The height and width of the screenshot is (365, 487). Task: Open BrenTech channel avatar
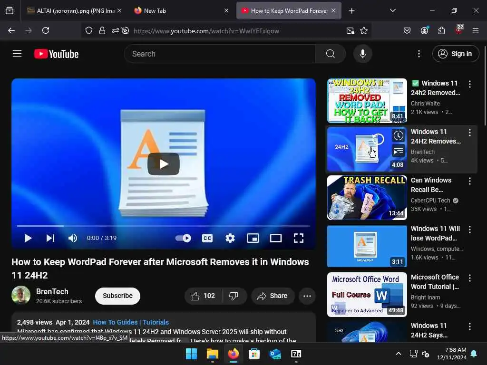(21, 295)
